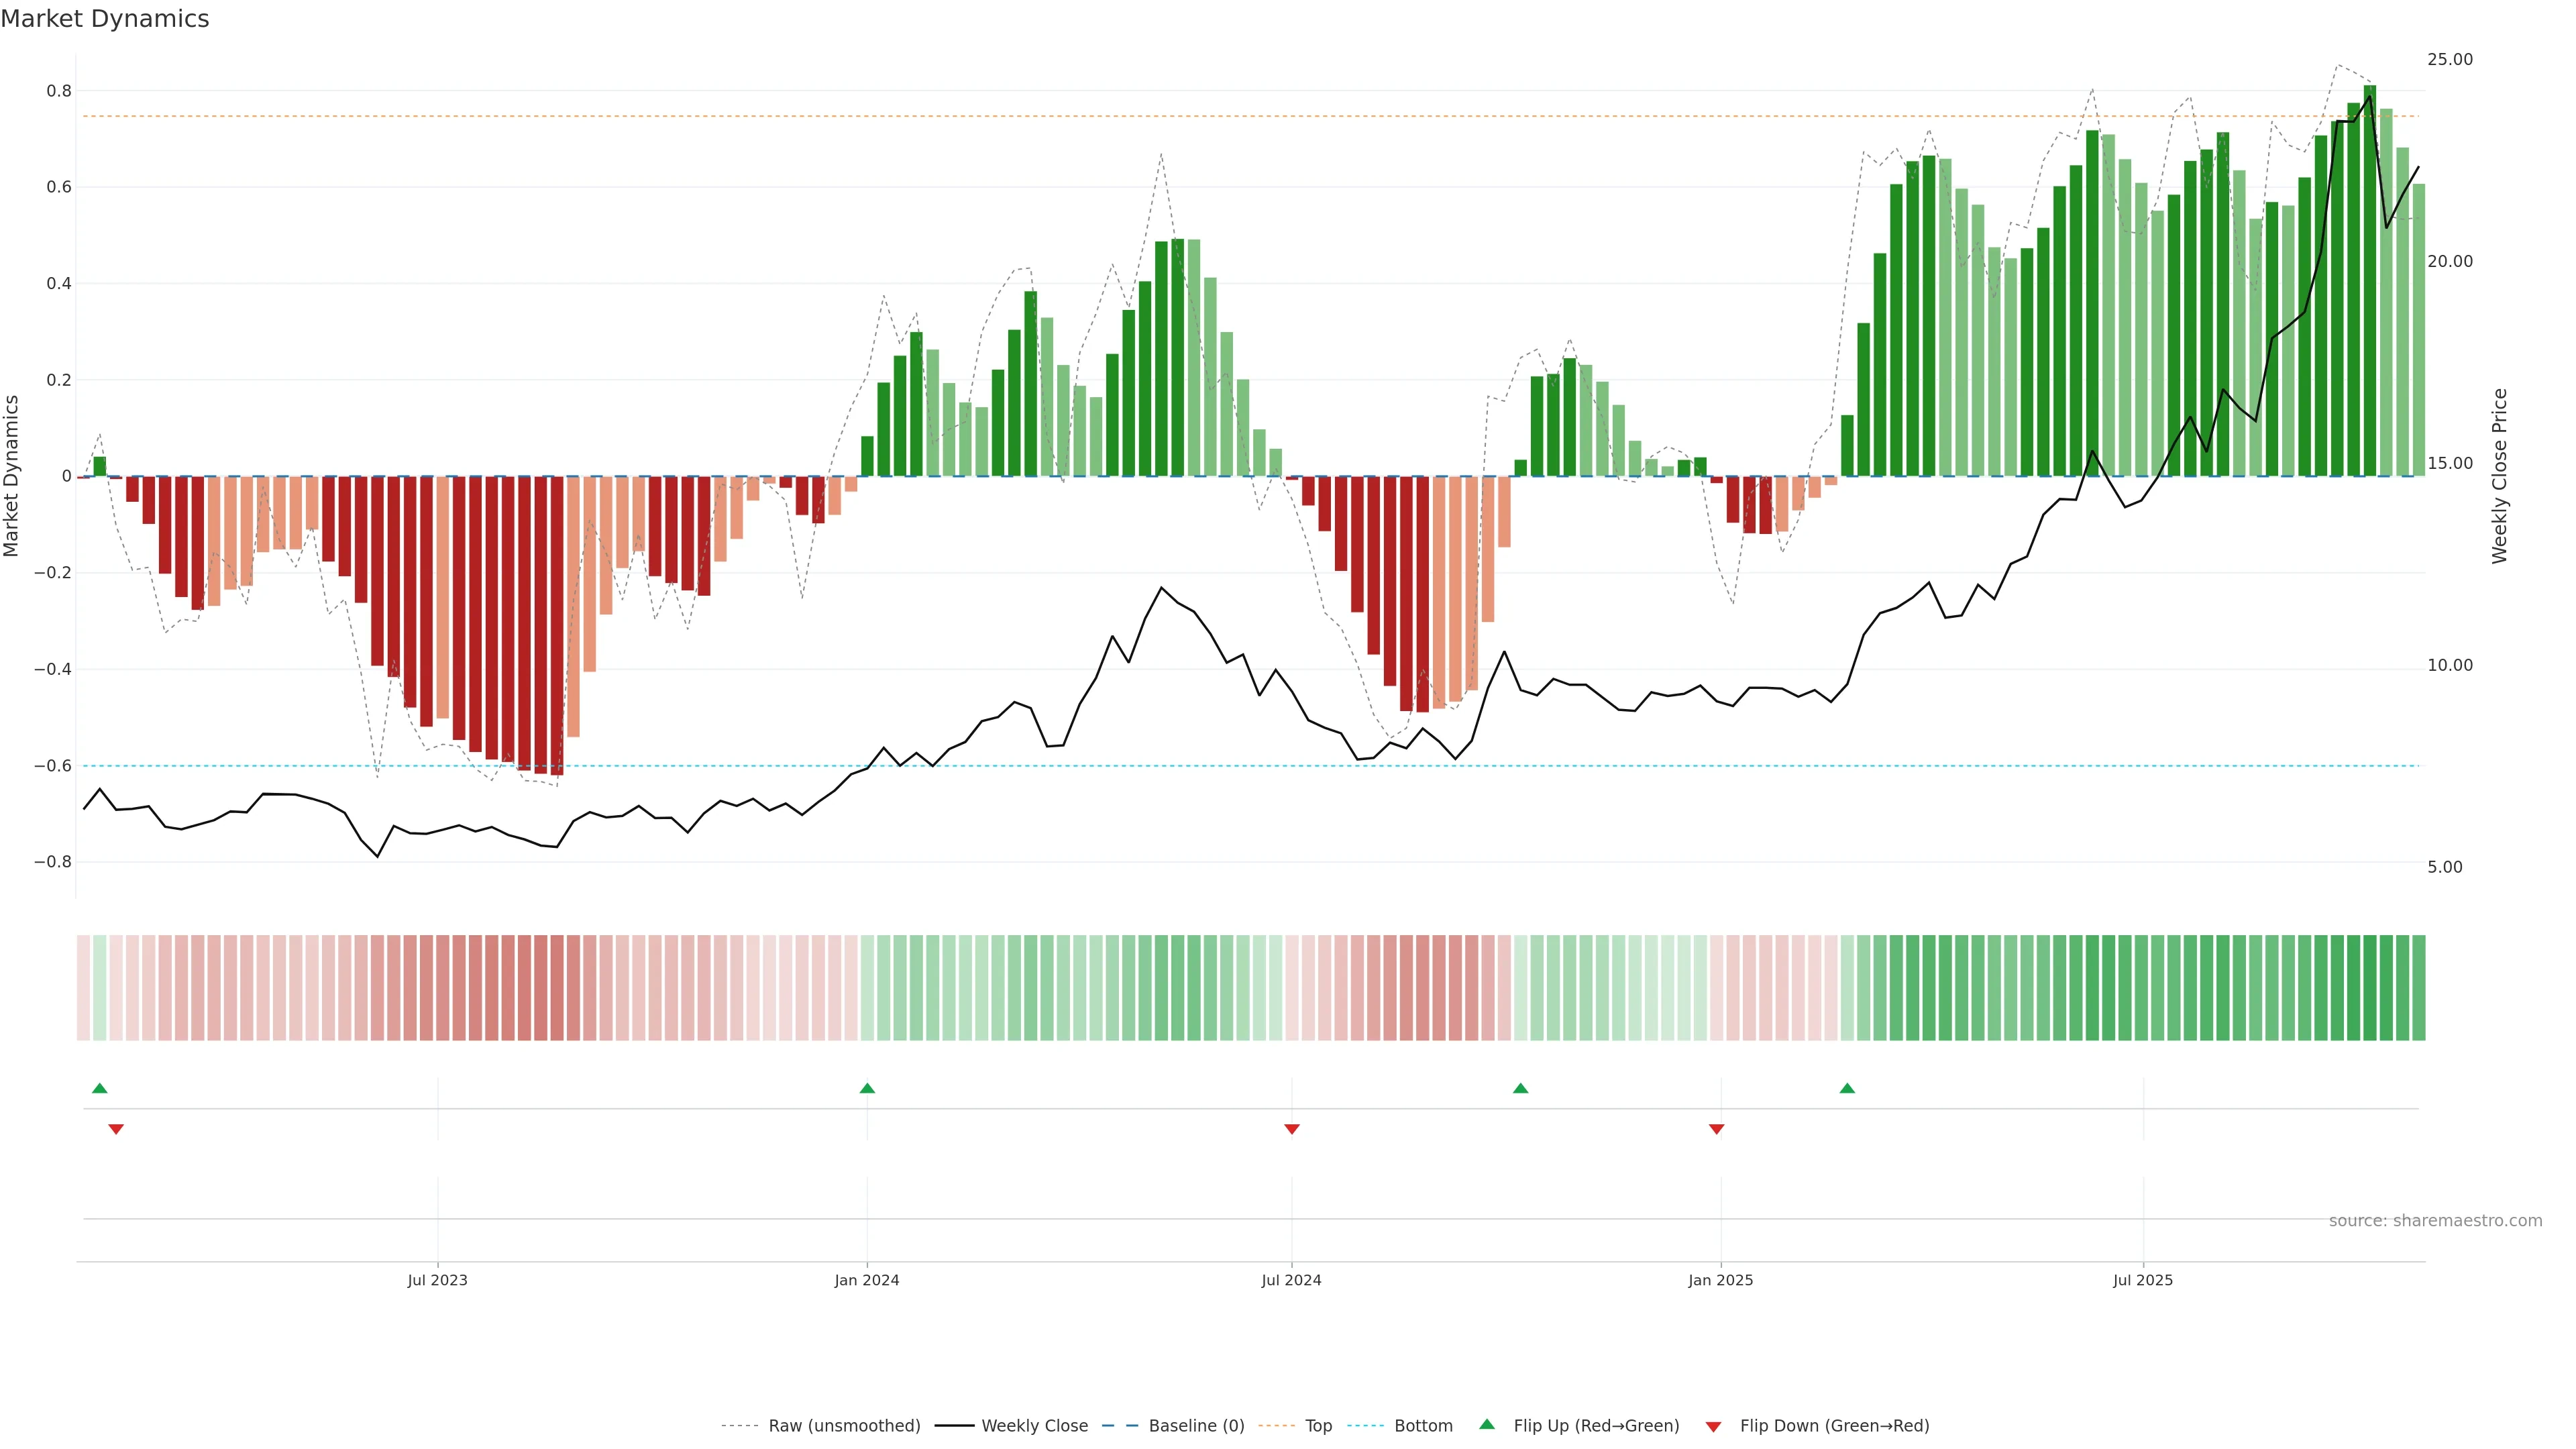Click the source: sharemaestro.com text

tap(2435, 1221)
